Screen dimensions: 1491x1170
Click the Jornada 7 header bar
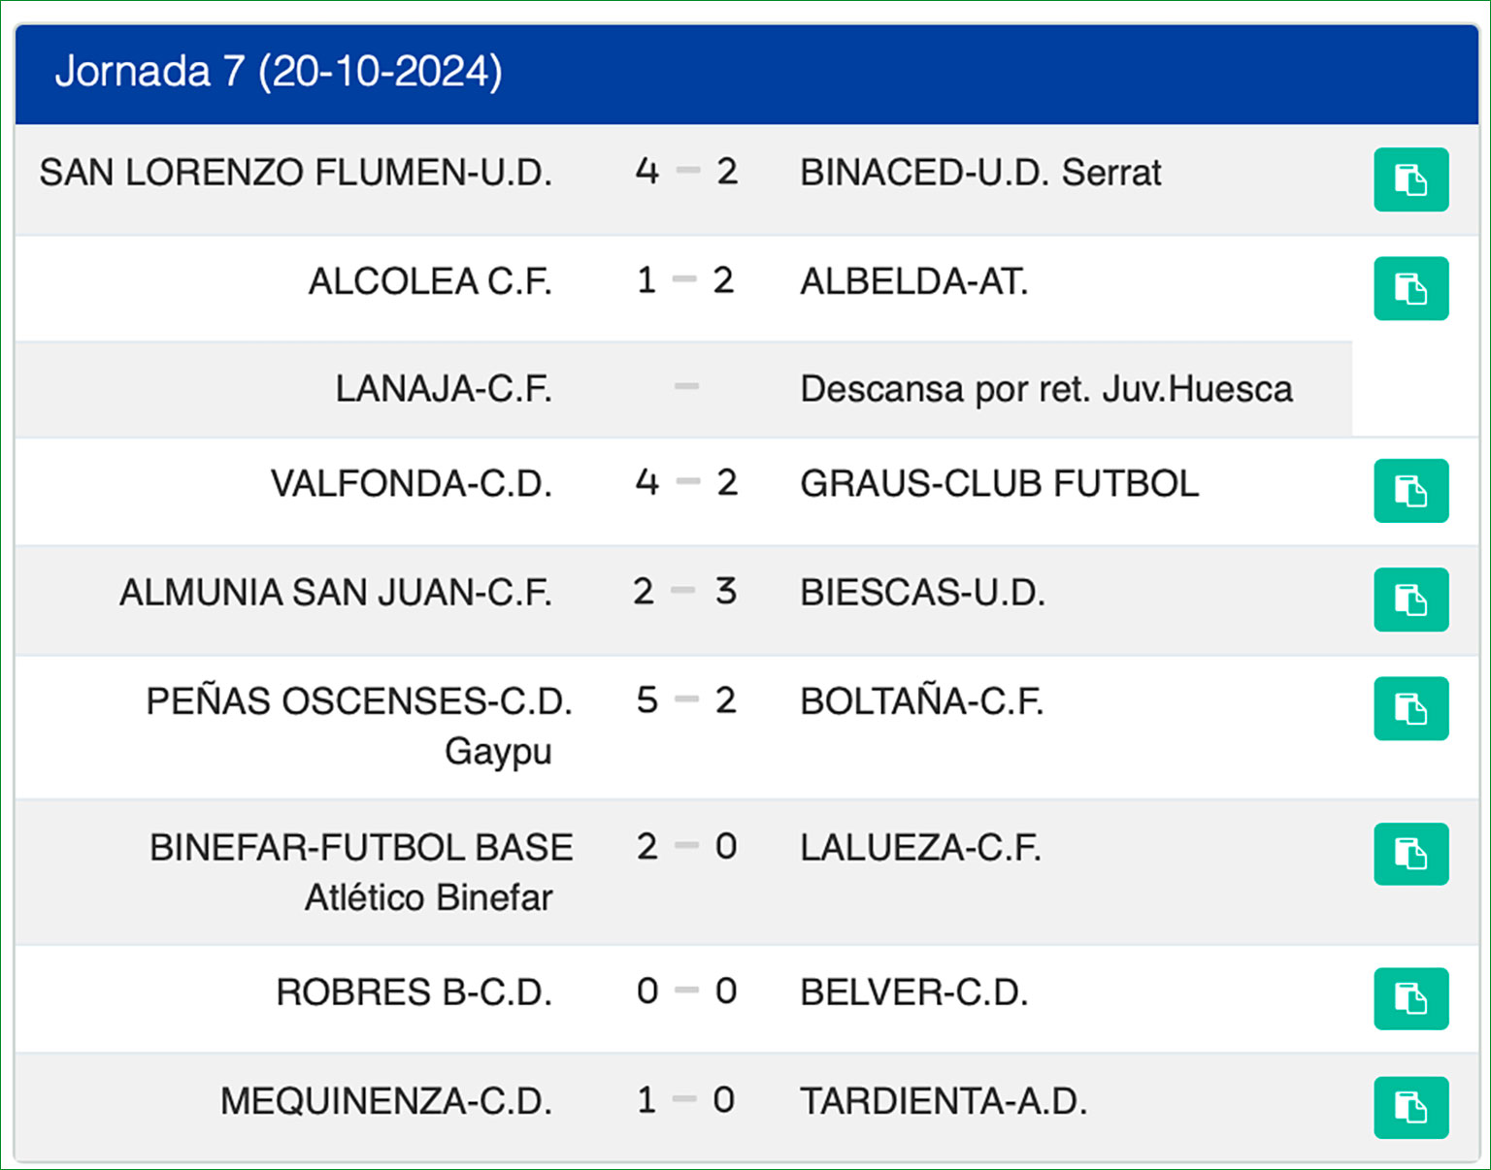745,73
